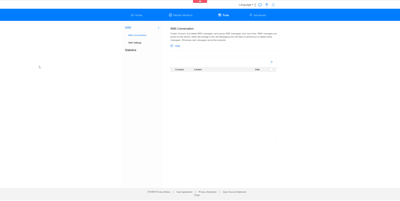Click the Help question mark link
This screenshot has width=400, height=201.
pos(175,46)
